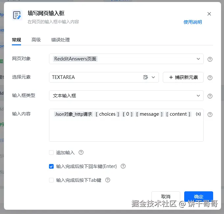Open the 选择元素 TEXTAREA dropdown

[153, 77]
